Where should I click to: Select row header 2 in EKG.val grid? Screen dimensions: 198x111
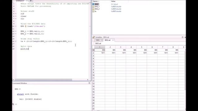pos(93,53)
